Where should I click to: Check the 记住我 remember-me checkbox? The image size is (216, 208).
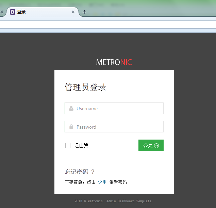(68, 145)
